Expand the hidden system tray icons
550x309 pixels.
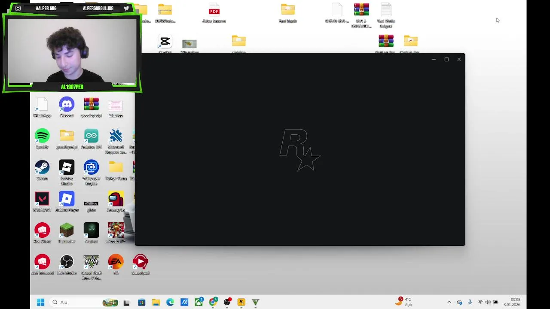[x=449, y=302]
